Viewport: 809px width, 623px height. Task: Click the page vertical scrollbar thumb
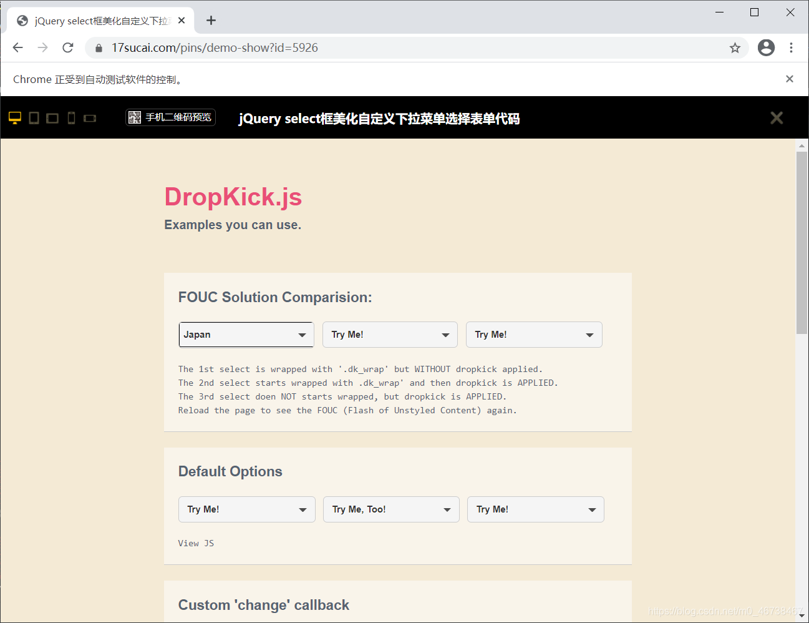pos(802,243)
